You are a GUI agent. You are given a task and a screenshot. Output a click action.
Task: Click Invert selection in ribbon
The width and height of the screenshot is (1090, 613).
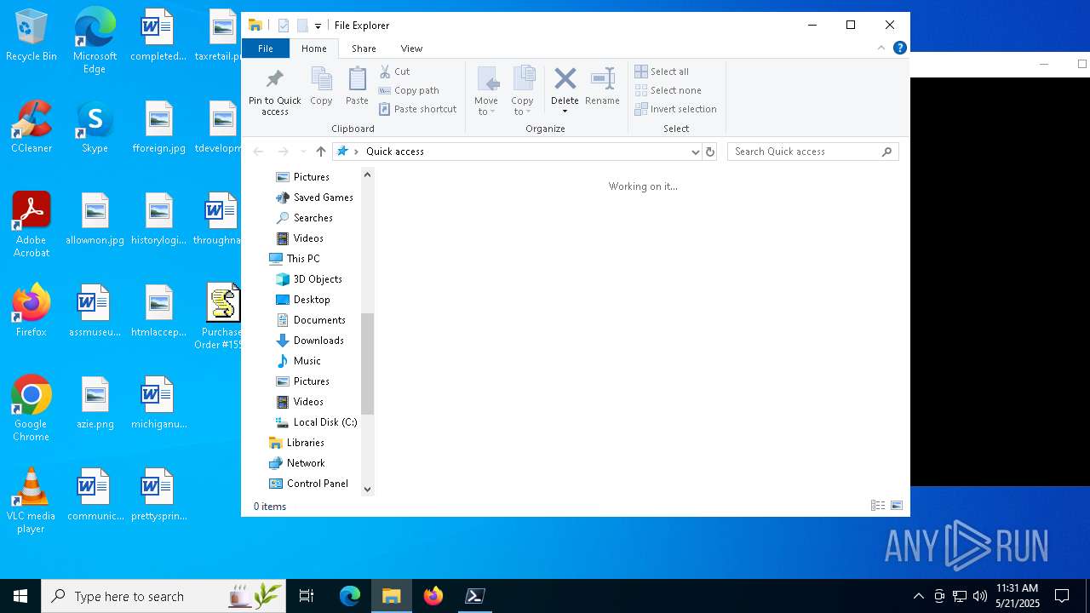(675, 109)
